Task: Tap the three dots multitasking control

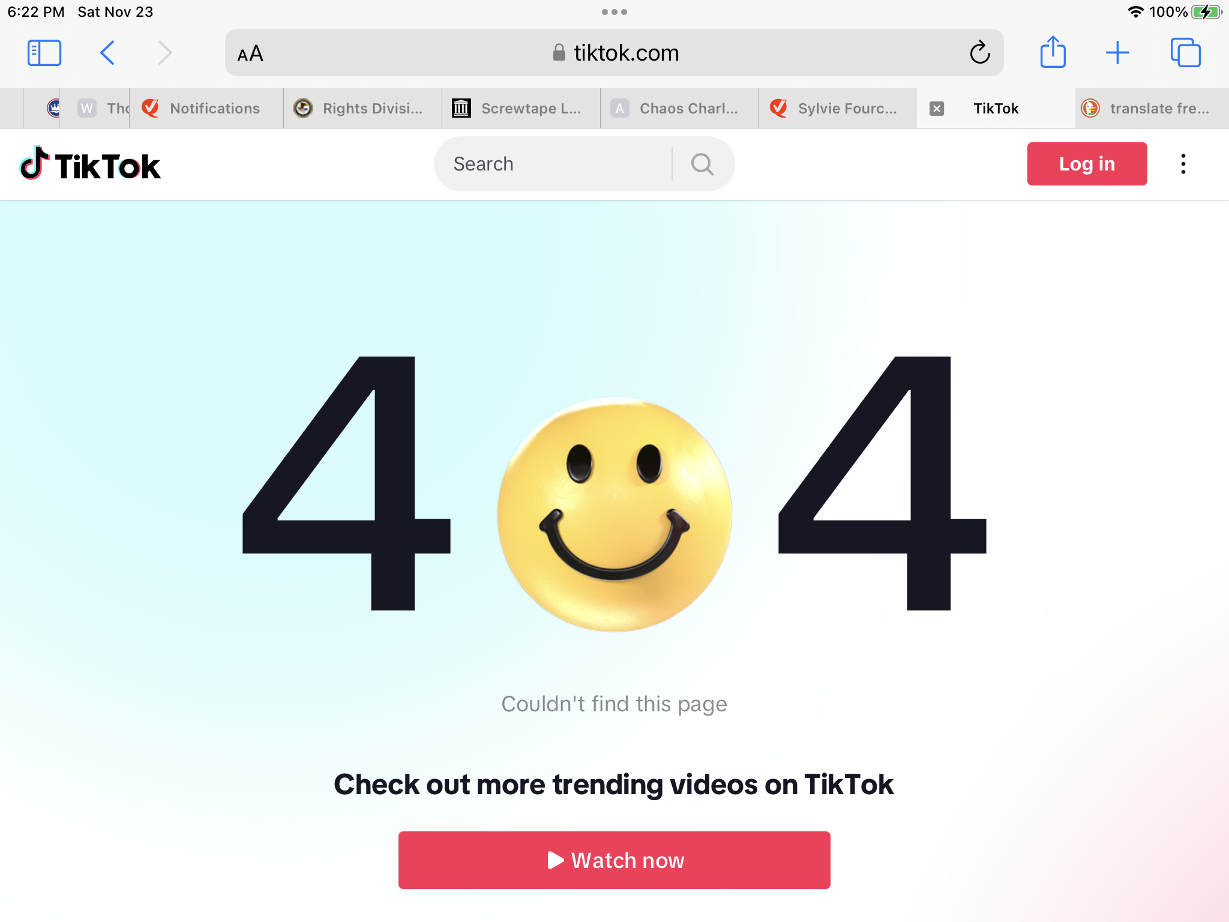Action: (614, 12)
